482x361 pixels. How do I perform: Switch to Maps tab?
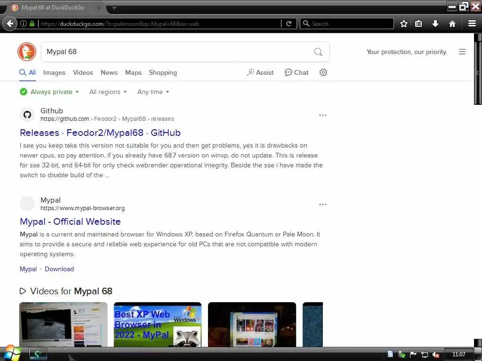(133, 73)
